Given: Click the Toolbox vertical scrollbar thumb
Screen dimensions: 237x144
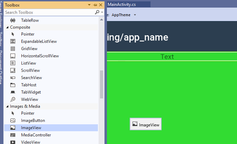Looking at the screenshot, I should [x=101, y=84].
